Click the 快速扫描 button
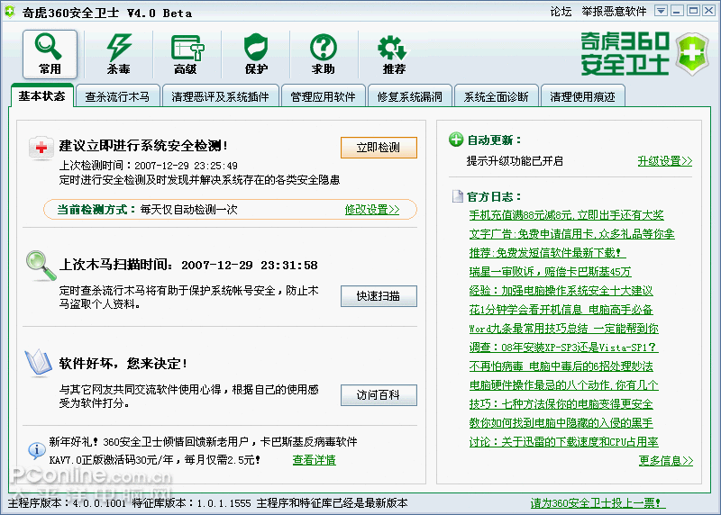 tap(379, 296)
